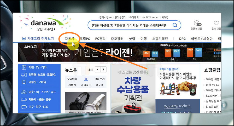Viewport: 234px width, 126px height.
Task: Show next newsroom page
Action: (x=103, y=70)
